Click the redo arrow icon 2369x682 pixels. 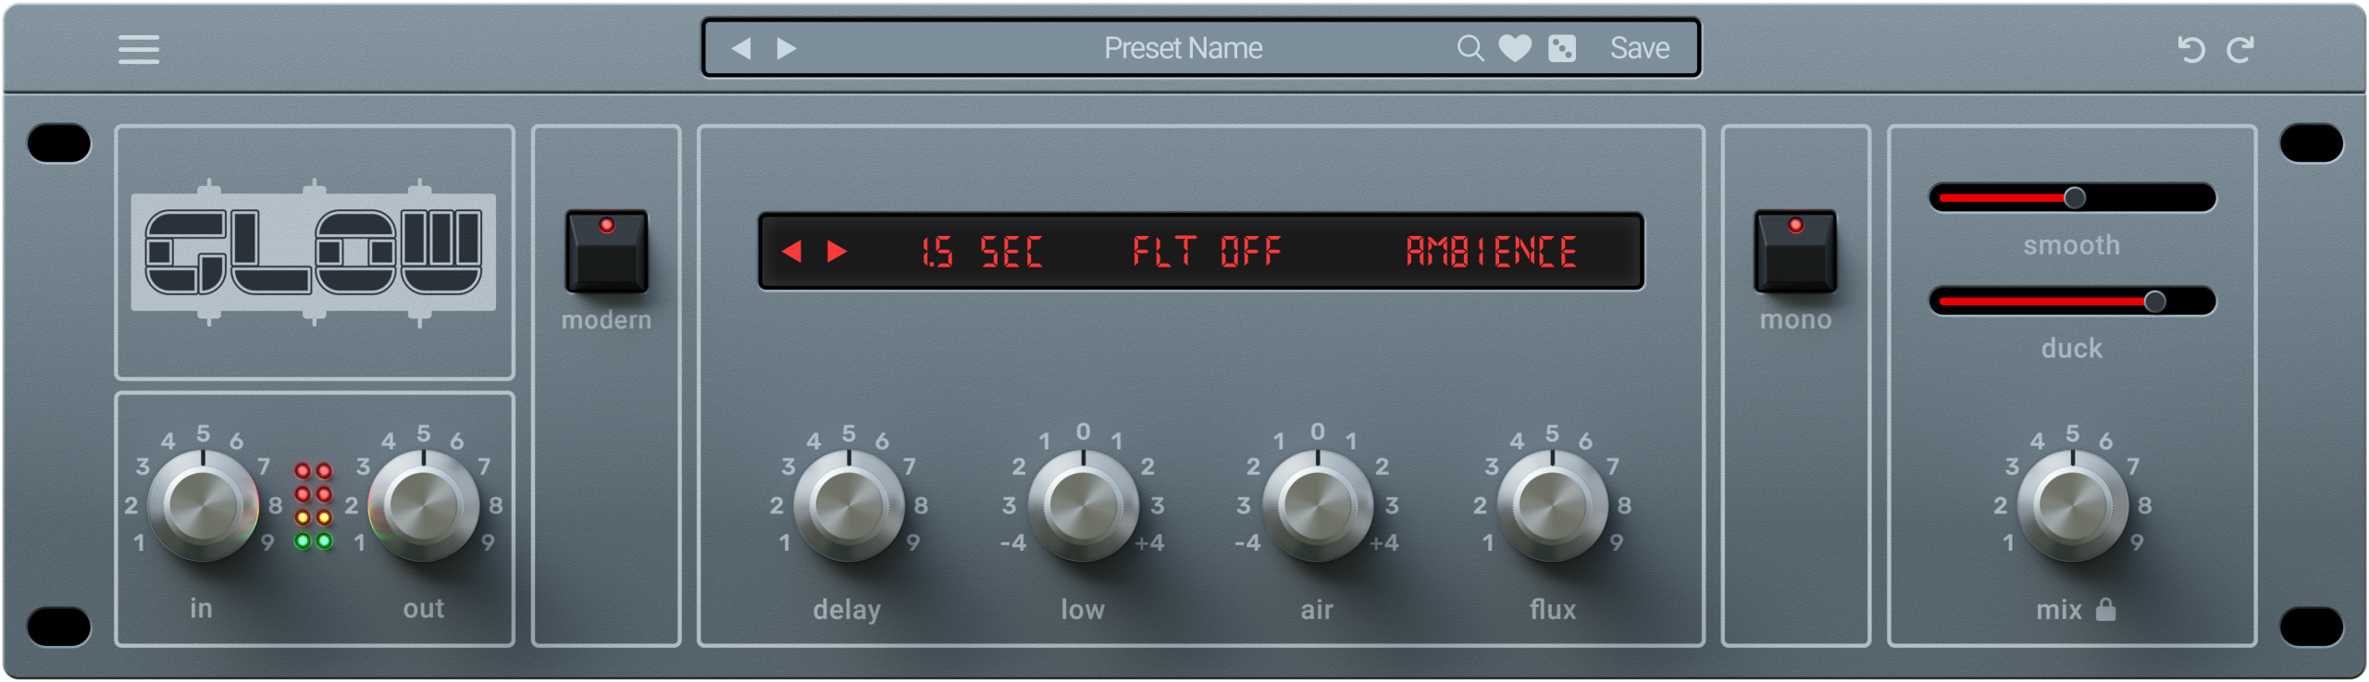tap(2240, 49)
